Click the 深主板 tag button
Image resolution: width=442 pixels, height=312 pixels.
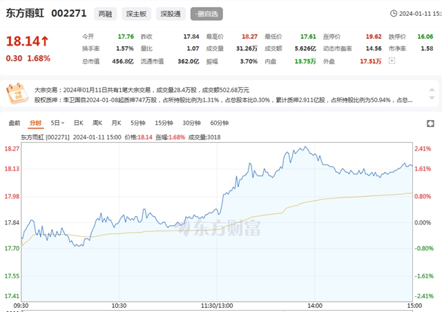tap(137, 14)
